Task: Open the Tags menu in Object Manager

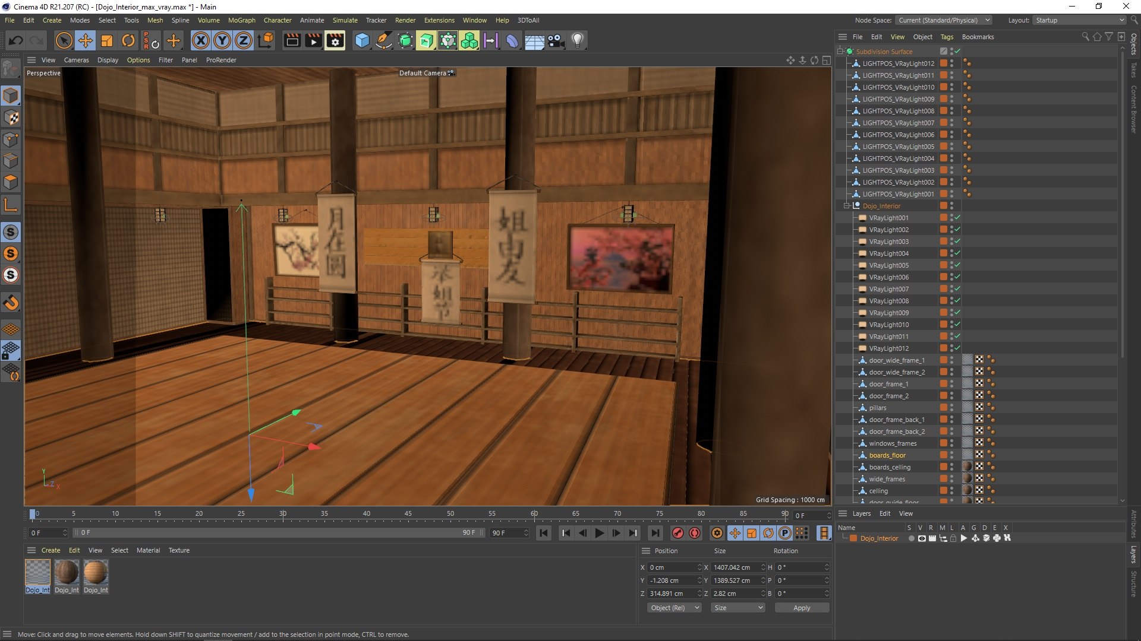Action: point(947,37)
